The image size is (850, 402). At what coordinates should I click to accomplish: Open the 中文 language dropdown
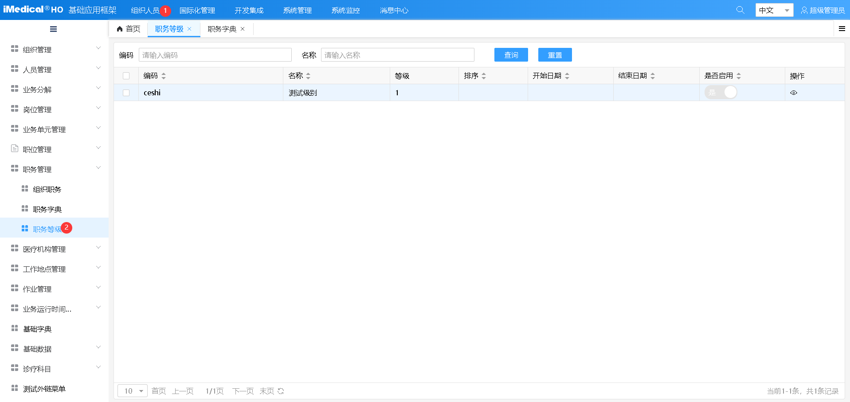774,10
